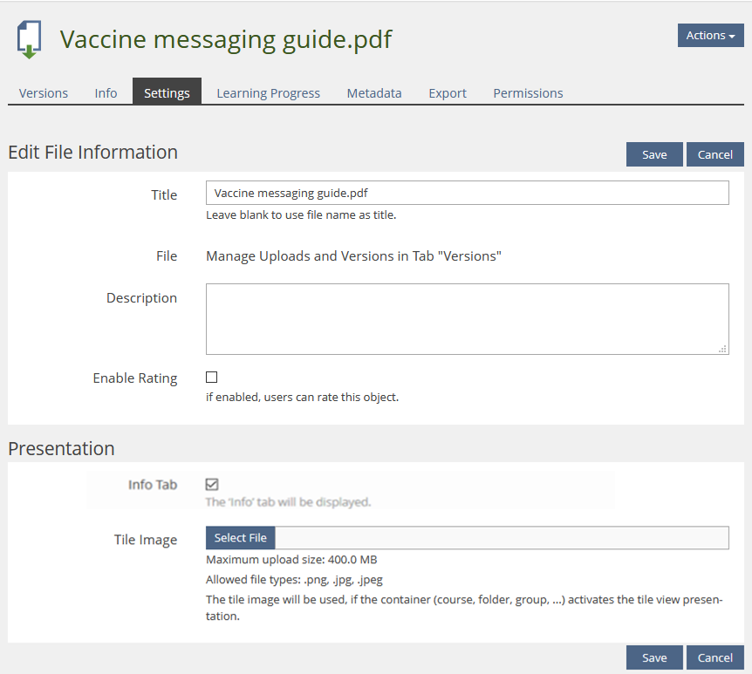Open the Metadata tab
Image resolution: width=752 pixels, height=674 pixels.
click(374, 93)
